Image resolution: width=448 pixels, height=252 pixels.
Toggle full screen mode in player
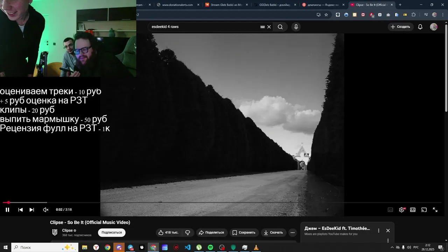click(435, 210)
